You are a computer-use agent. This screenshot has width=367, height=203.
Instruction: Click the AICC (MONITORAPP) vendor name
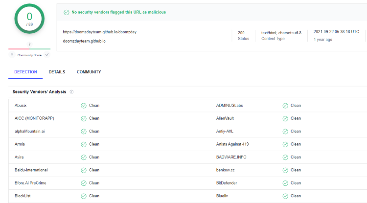(x=34, y=118)
